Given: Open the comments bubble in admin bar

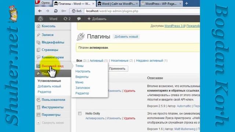Looking at the screenshot, I should pyautogui.click(x=79, y=19).
